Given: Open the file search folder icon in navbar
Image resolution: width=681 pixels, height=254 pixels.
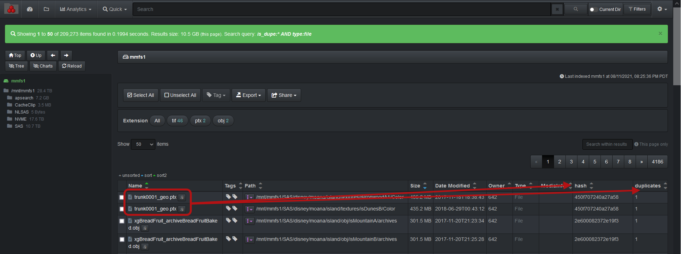Looking at the screenshot, I should [46, 9].
